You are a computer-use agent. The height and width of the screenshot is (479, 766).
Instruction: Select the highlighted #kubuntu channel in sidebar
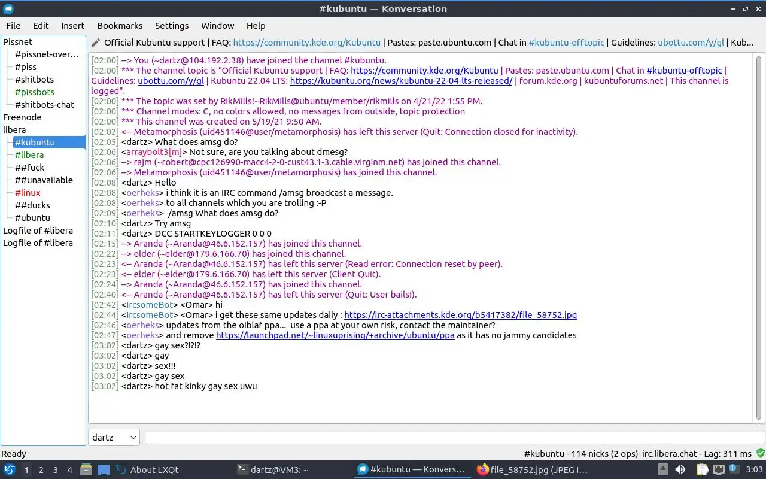pyautogui.click(x=49, y=143)
